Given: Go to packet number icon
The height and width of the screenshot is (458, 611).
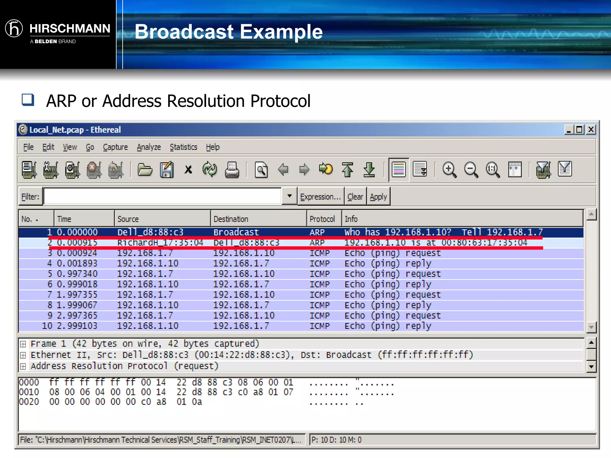Looking at the screenshot, I should pyautogui.click(x=326, y=169).
